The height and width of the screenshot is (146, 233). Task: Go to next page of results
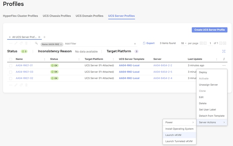coord(221,43)
